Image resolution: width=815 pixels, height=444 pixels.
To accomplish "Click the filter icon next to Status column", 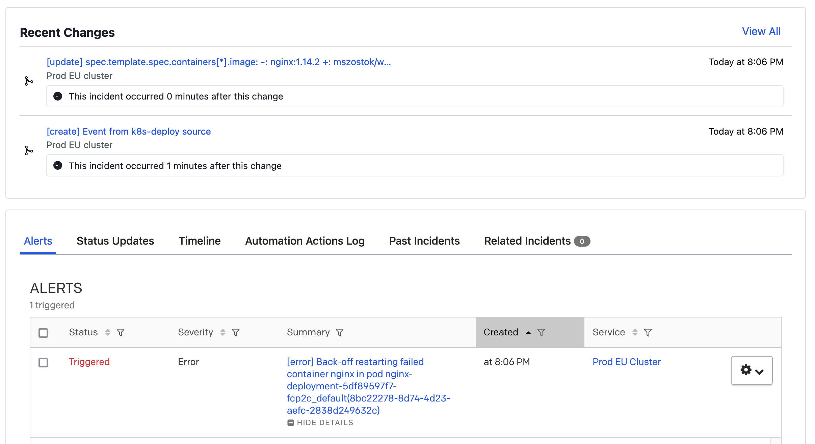I will (x=122, y=332).
